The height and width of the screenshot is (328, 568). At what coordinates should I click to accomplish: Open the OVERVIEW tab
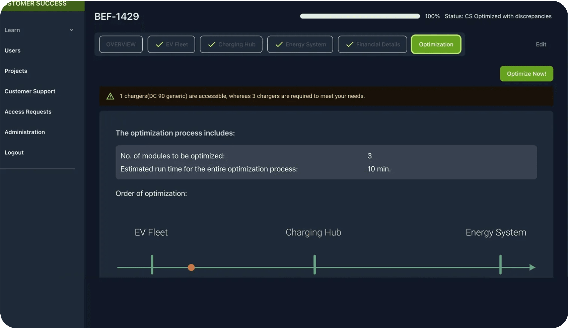click(x=121, y=45)
